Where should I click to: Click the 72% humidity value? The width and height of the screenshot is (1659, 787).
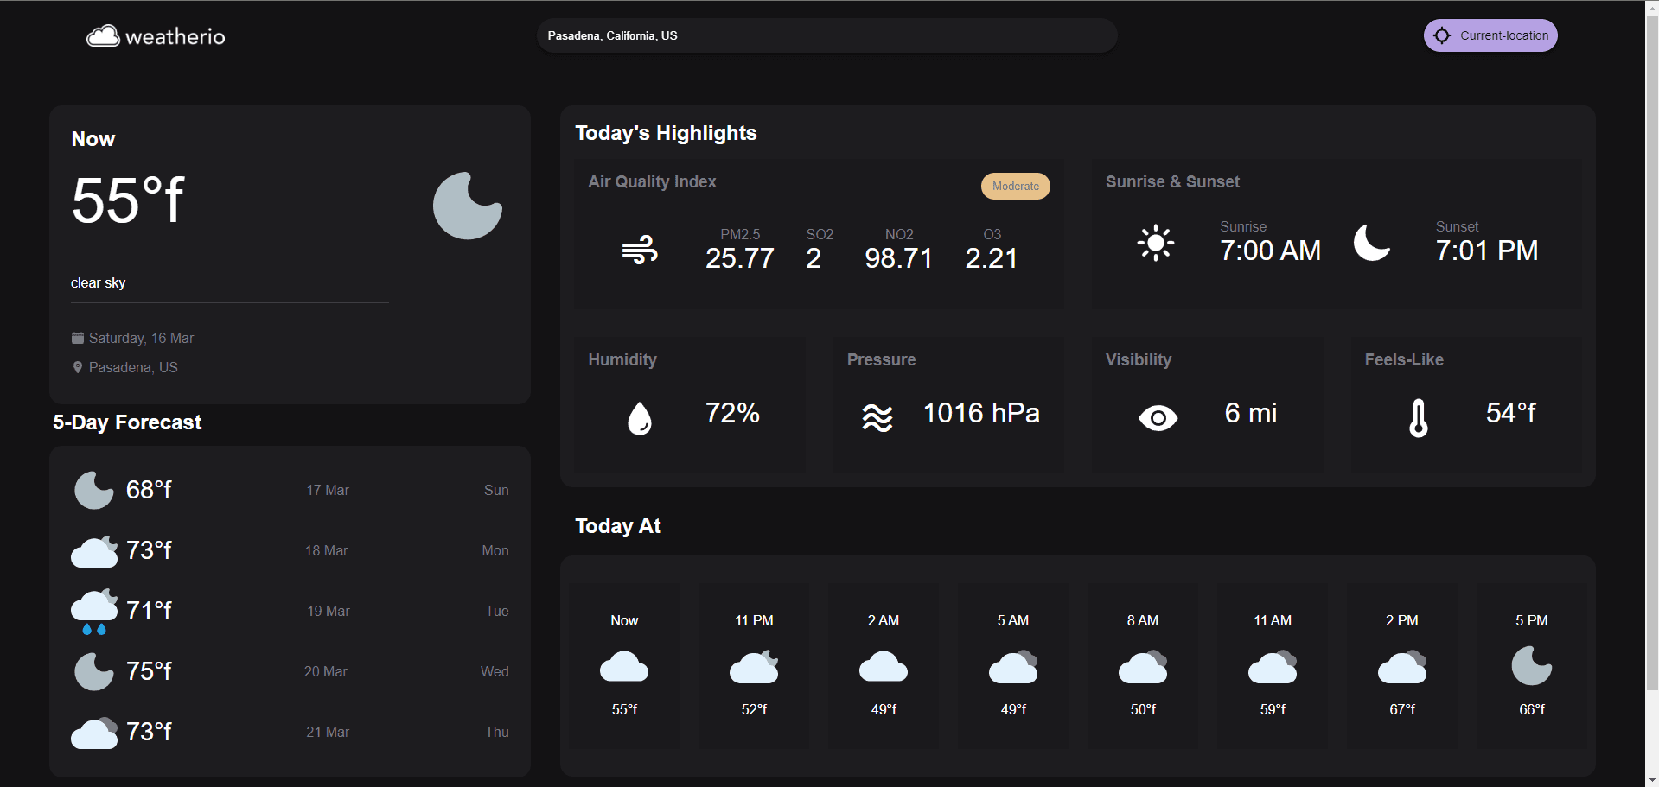732,413
